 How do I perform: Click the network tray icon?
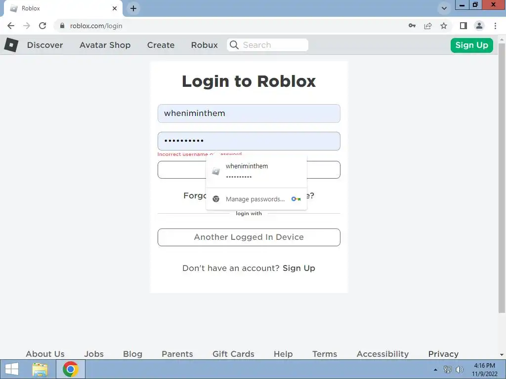click(447, 369)
